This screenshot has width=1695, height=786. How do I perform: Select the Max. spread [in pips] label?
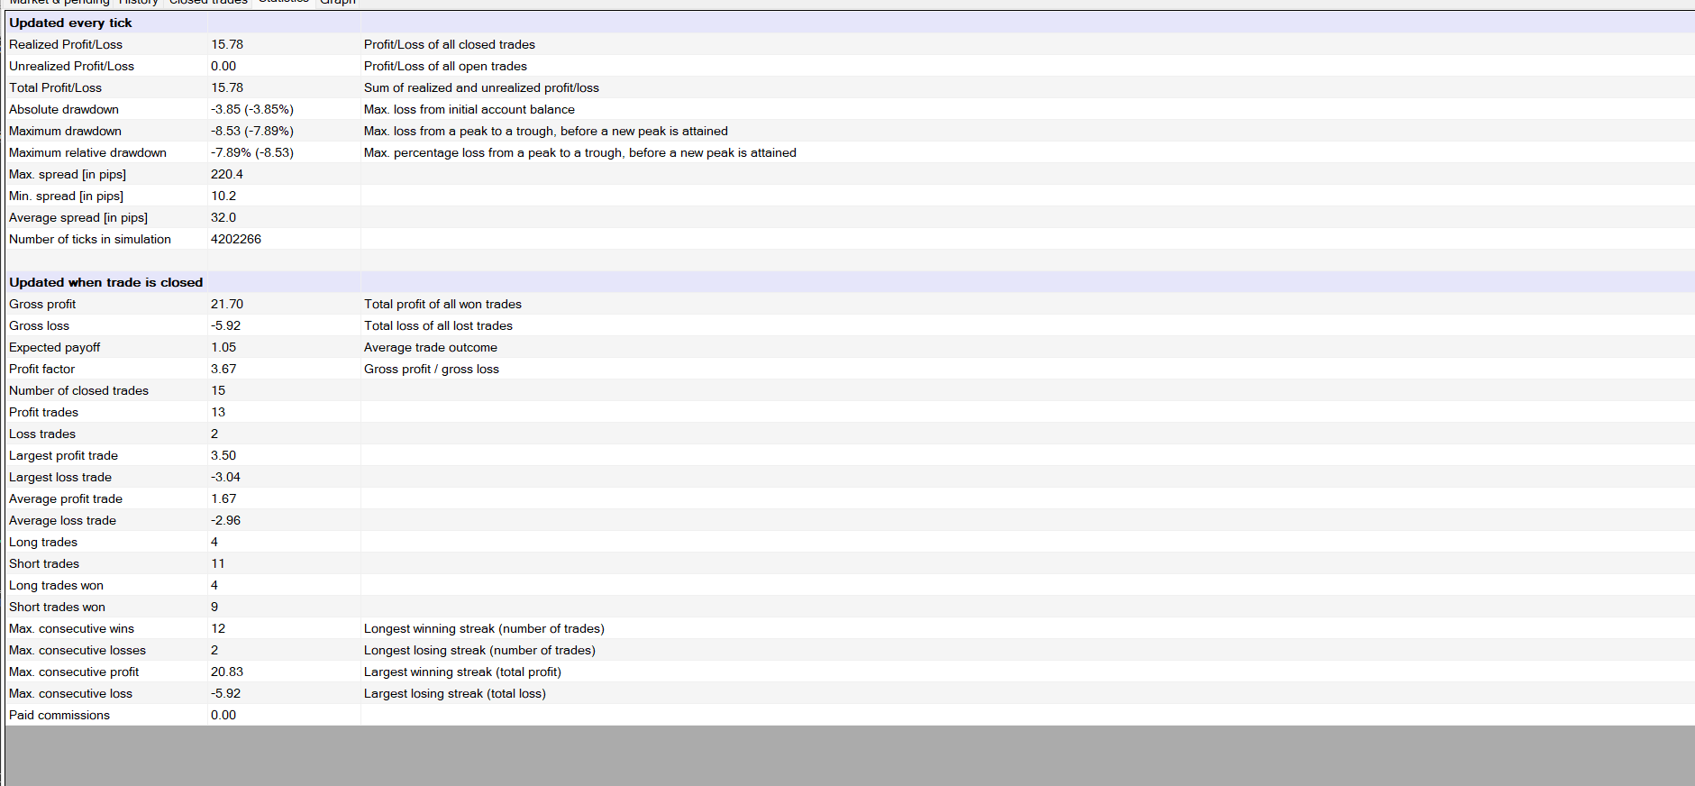point(68,174)
